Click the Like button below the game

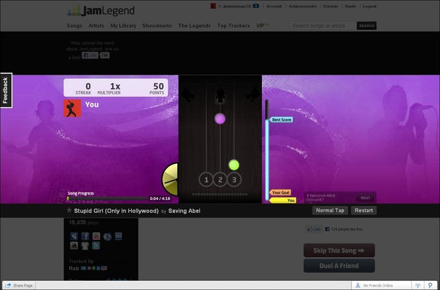314,229
